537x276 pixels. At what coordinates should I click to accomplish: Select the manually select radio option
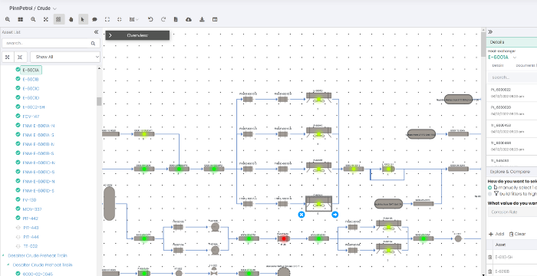click(489, 188)
